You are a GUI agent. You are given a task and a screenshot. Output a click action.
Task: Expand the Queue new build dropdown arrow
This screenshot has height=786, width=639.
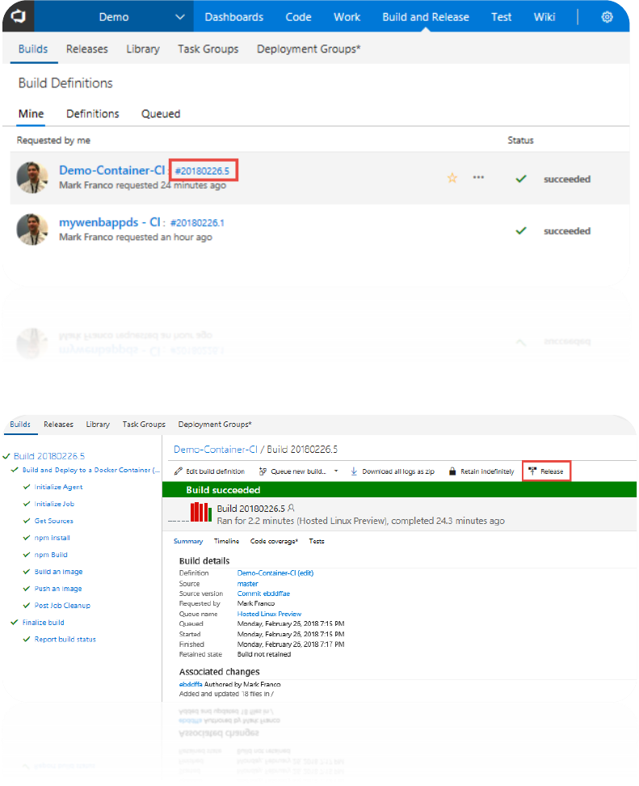tap(336, 471)
